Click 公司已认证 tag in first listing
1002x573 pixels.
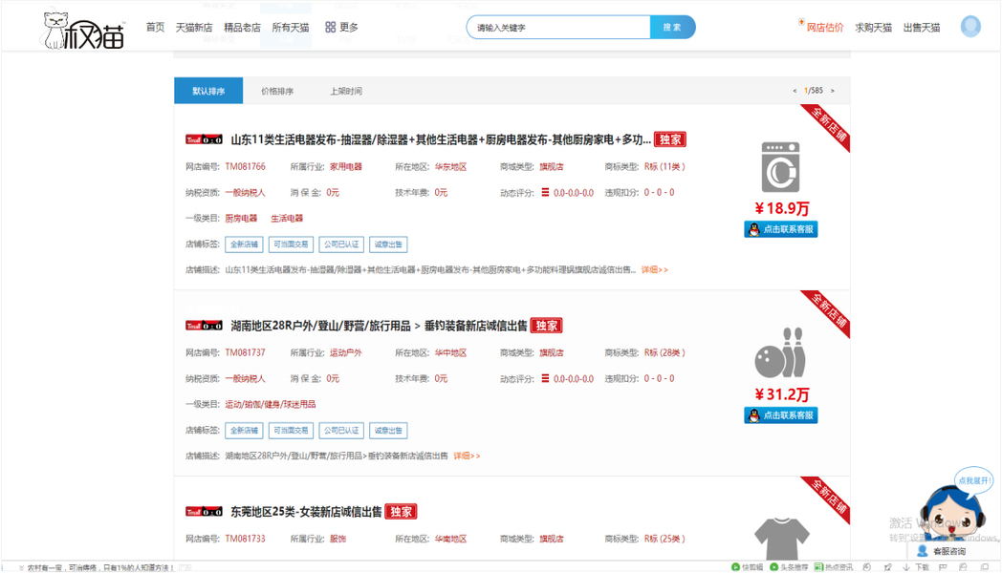[341, 244]
